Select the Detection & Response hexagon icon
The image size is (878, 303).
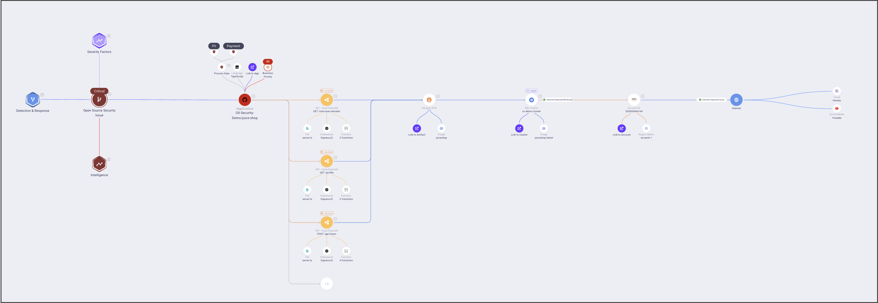[x=33, y=99]
